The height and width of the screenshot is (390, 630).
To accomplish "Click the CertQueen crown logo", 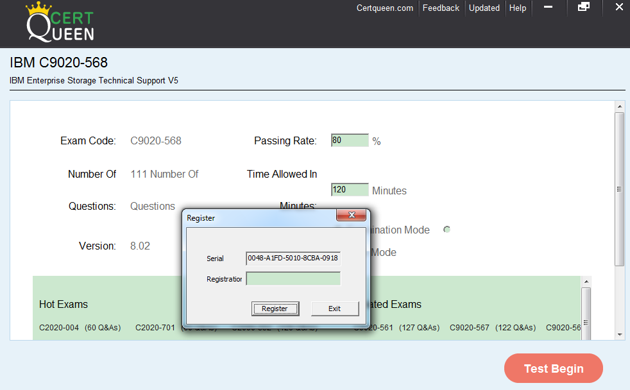I will 60,22.
